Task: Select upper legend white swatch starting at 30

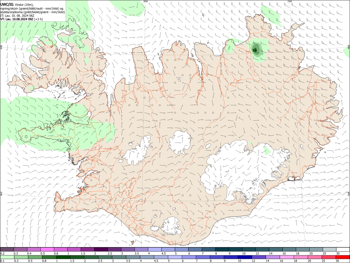Action: tap(343, 250)
